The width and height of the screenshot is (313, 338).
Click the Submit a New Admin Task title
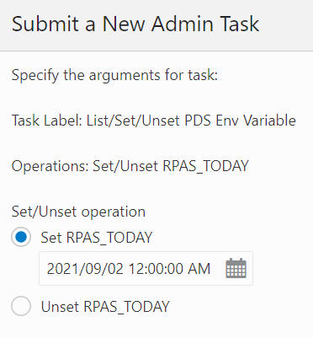[135, 24]
